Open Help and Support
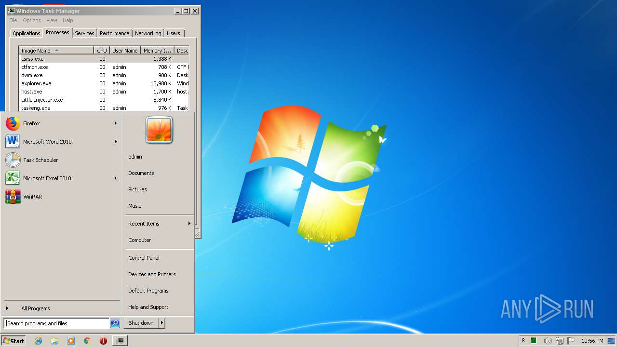 coord(148,307)
